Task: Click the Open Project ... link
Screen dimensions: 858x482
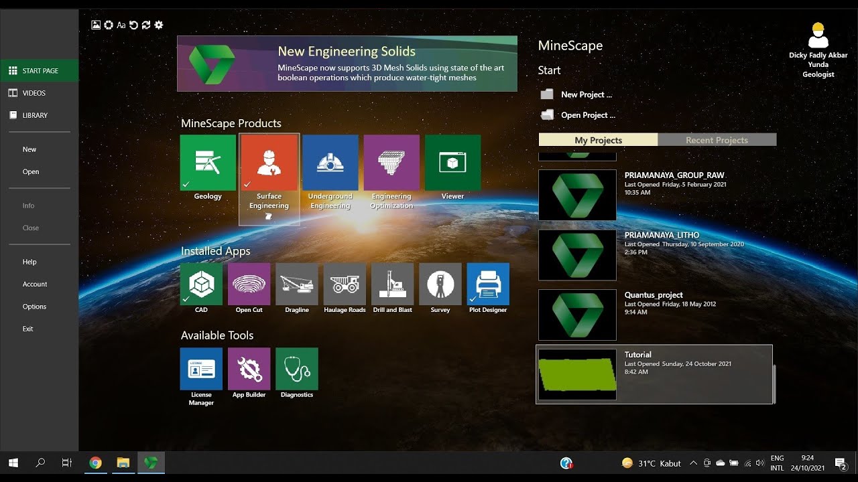Action: 588,115
